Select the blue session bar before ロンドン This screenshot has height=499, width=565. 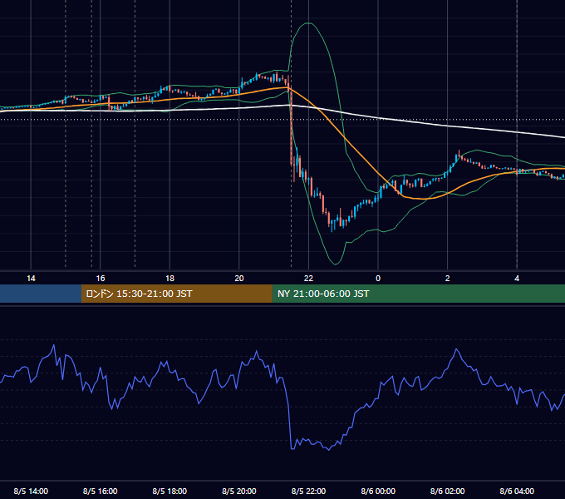coord(41,294)
